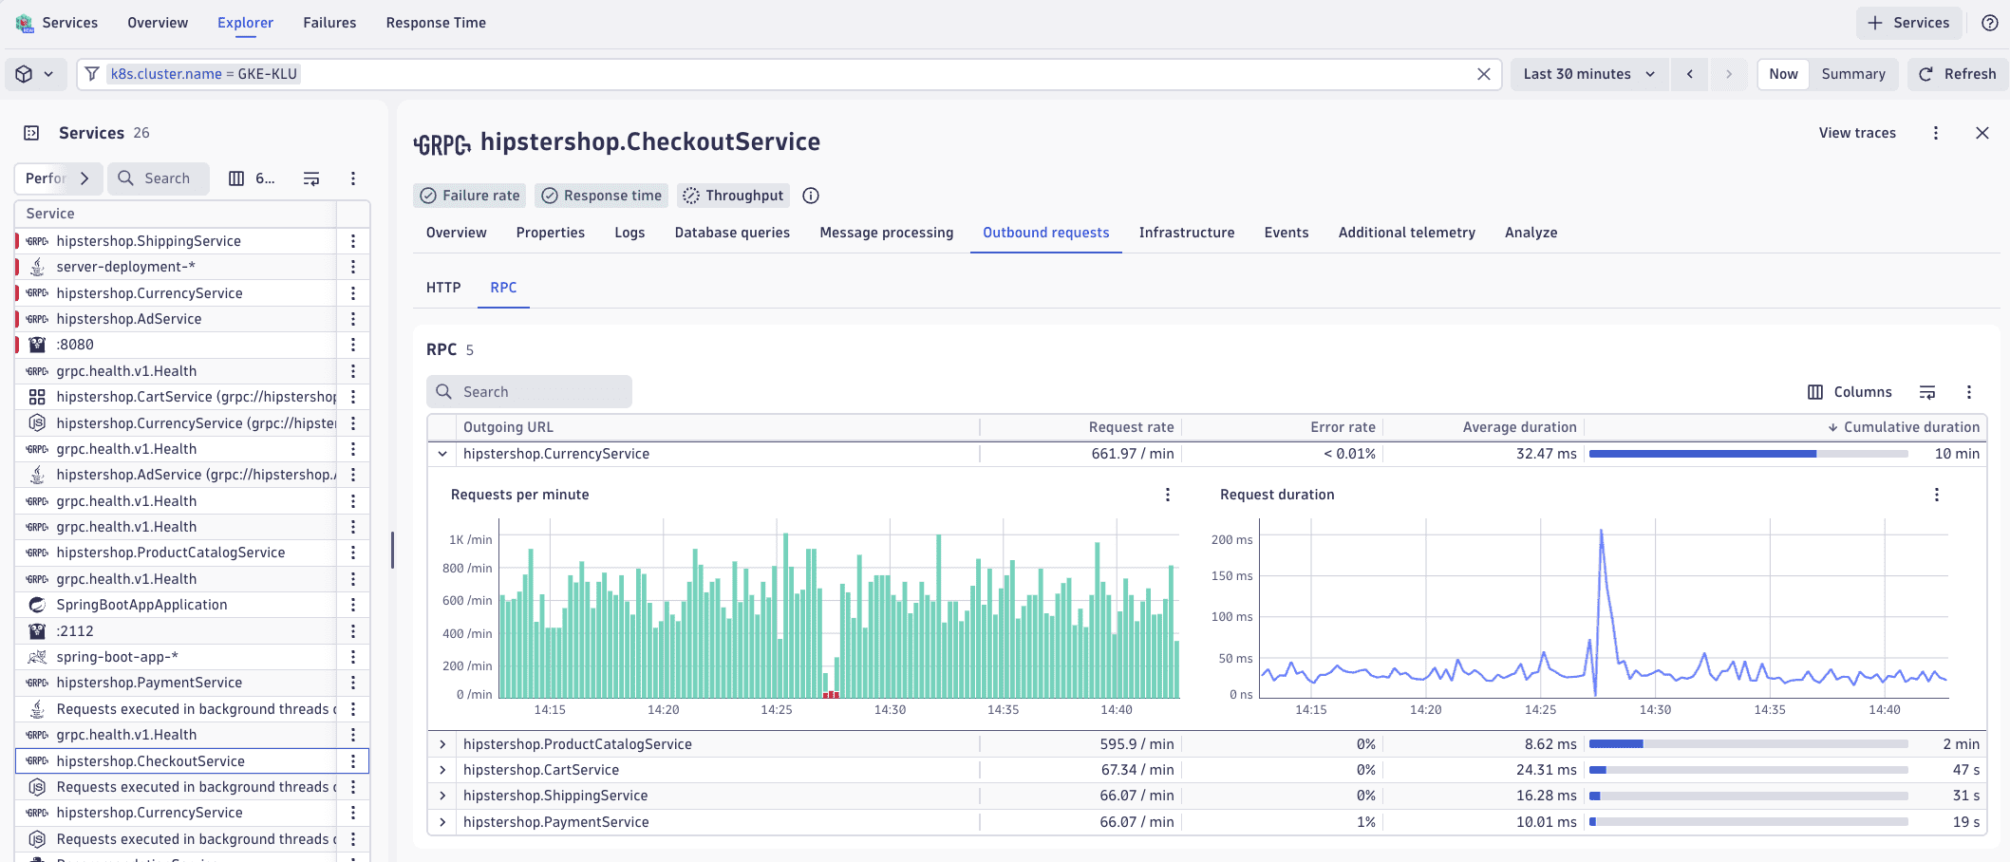Click the RPC table search field
The image size is (2010, 862).
(x=529, y=392)
